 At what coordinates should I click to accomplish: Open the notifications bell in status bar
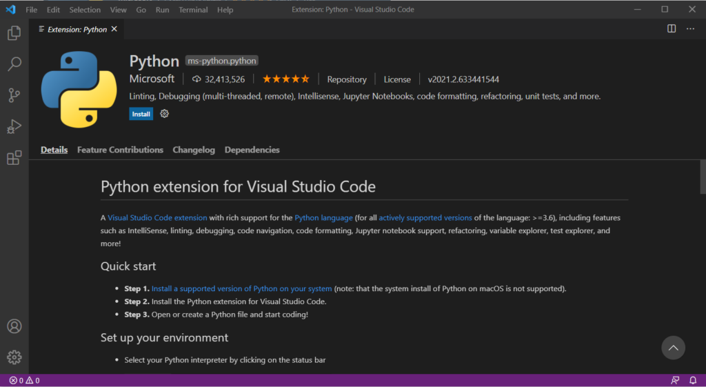point(693,380)
